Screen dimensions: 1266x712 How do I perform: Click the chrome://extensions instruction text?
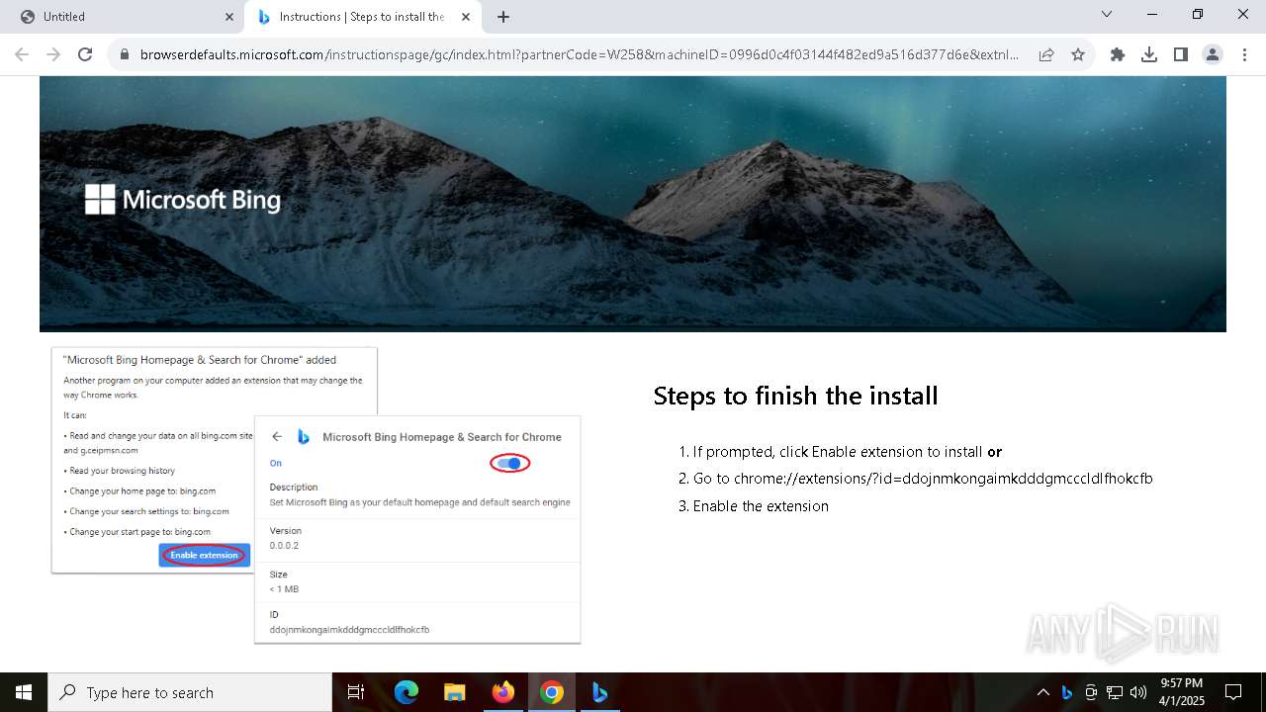(923, 479)
